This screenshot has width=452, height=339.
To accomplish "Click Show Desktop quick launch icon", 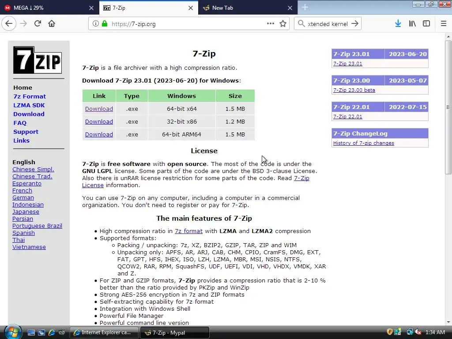I will (31, 332).
